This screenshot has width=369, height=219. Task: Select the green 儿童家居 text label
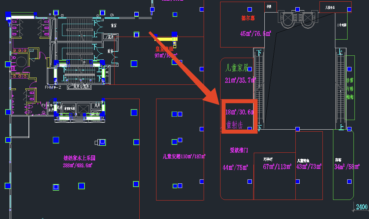(x=236, y=68)
